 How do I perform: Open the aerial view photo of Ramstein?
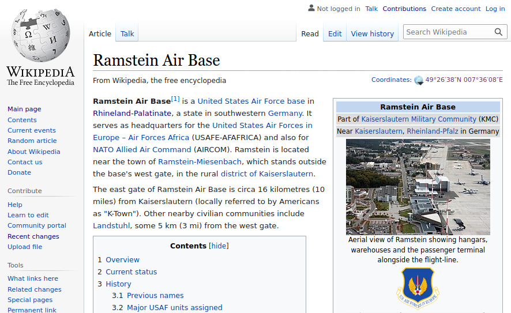418,187
